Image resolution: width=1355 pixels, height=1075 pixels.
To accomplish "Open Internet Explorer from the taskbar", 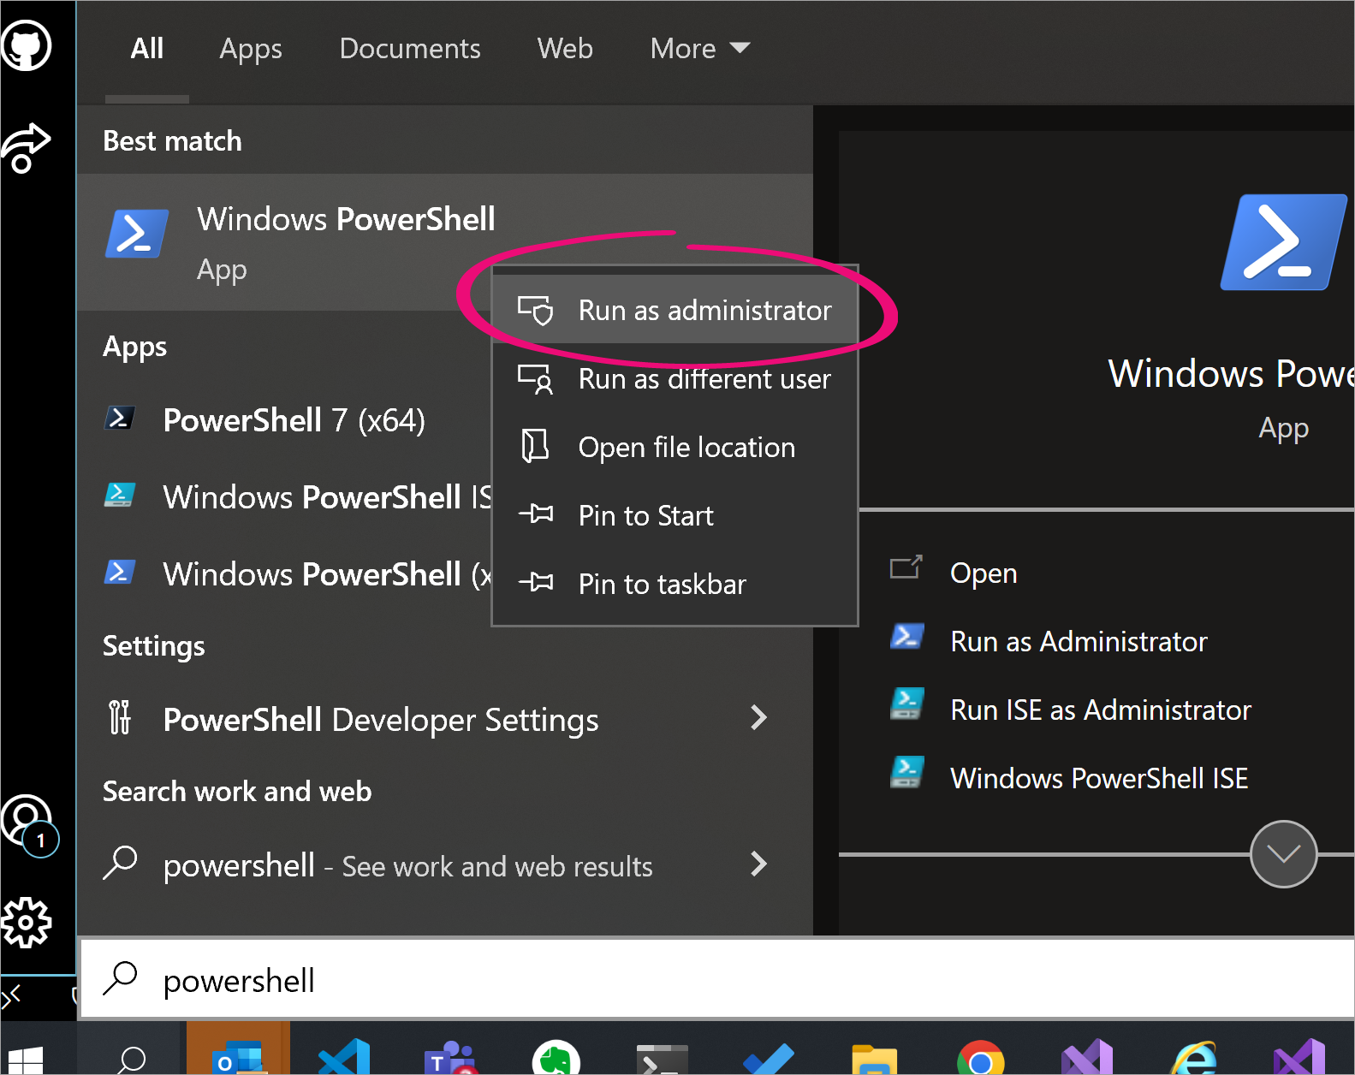I will coord(1194,1059).
